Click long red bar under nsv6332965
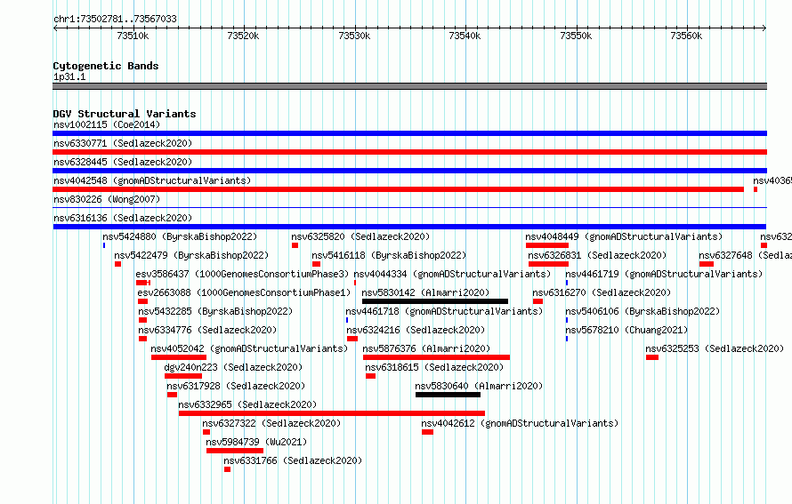This screenshot has height=504, width=792. [332, 413]
